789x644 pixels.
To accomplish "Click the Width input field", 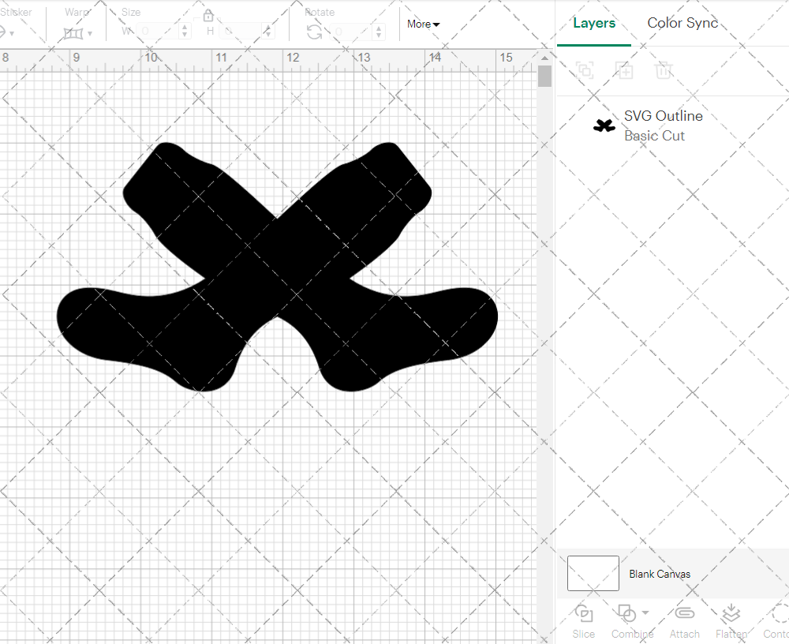I will [159, 32].
